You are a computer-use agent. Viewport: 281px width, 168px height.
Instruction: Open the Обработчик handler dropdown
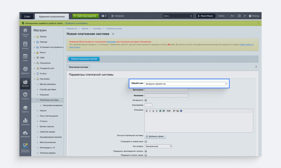186,84
